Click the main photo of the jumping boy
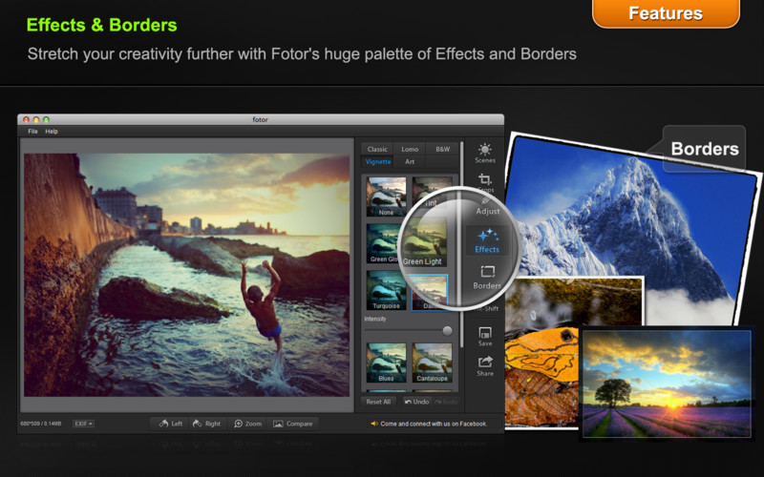 [186, 275]
